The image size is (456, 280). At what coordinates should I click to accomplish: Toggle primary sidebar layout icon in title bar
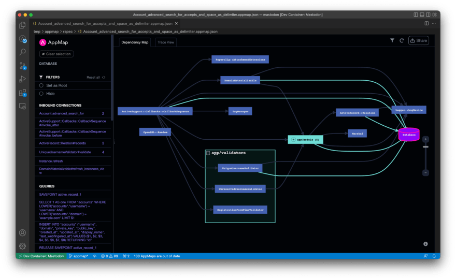point(416,14)
